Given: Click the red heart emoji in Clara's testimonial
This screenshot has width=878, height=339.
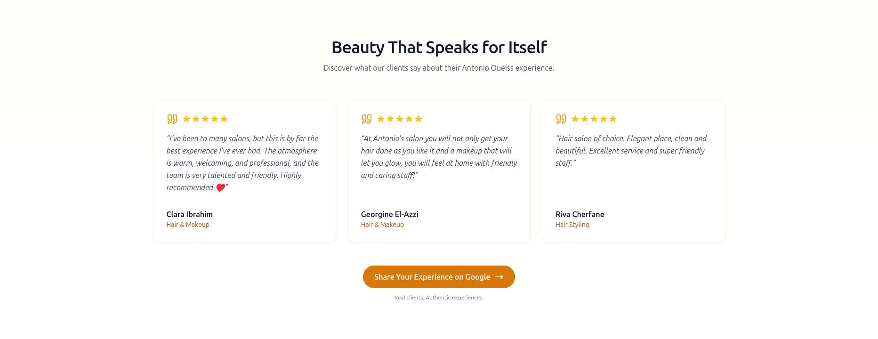Looking at the screenshot, I should pos(220,187).
